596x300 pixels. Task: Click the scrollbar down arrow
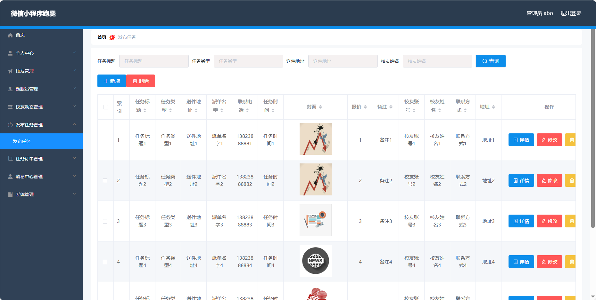coord(593,297)
